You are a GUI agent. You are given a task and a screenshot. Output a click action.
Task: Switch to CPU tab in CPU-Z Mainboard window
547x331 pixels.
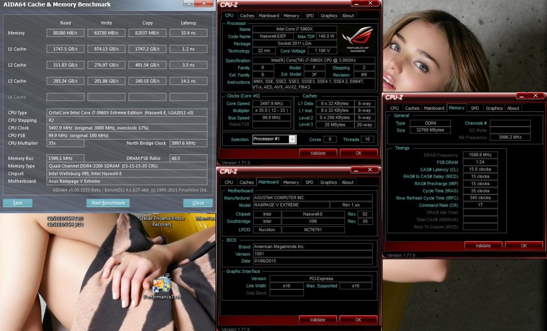228,182
